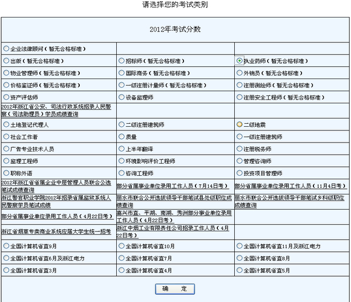Open 浙江省烟草专卖商业系统 recruitment link
351x302 pixels.
click(56, 231)
